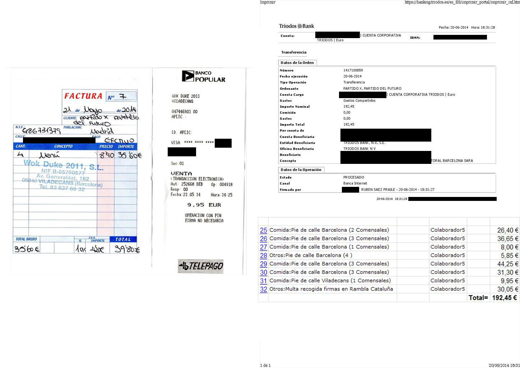
Task: Select the 9,95 € amount in row 31
Action: (x=510, y=281)
